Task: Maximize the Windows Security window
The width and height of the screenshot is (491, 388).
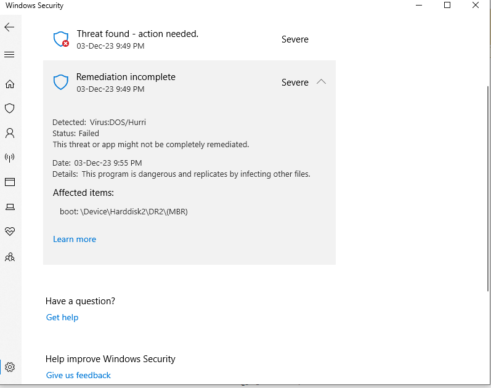Action: 447,5
